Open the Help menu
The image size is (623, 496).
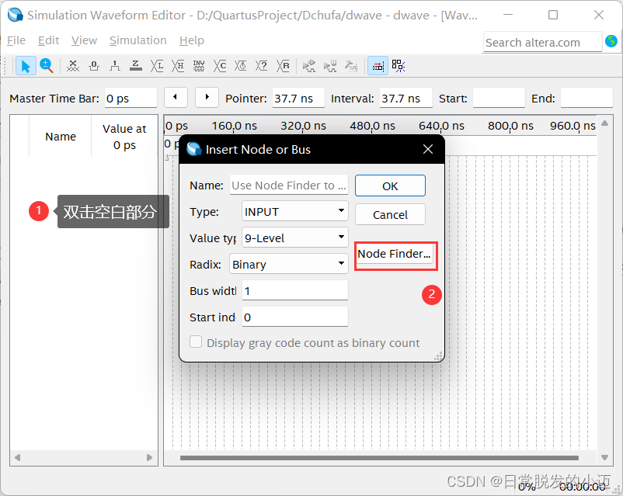tap(192, 40)
